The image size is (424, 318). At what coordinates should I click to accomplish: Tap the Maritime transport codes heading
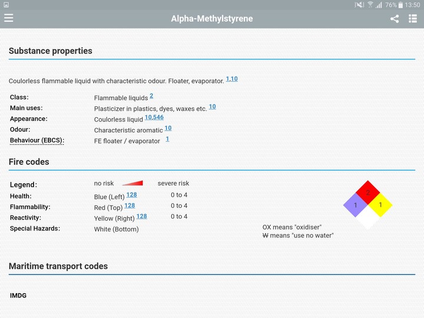(x=58, y=266)
